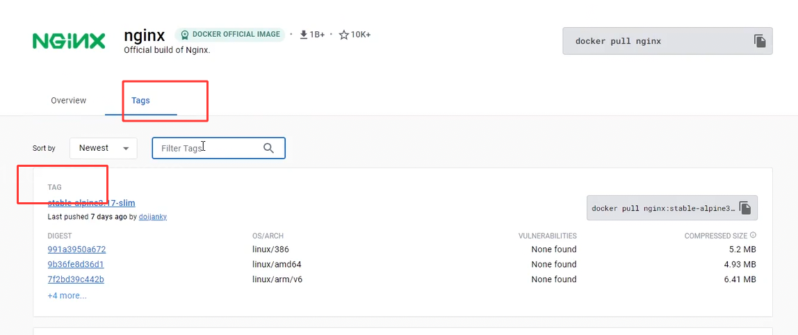Click the linux/386 architecture text
The width and height of the screenshot is (798, 335).
tap(271, 250)
